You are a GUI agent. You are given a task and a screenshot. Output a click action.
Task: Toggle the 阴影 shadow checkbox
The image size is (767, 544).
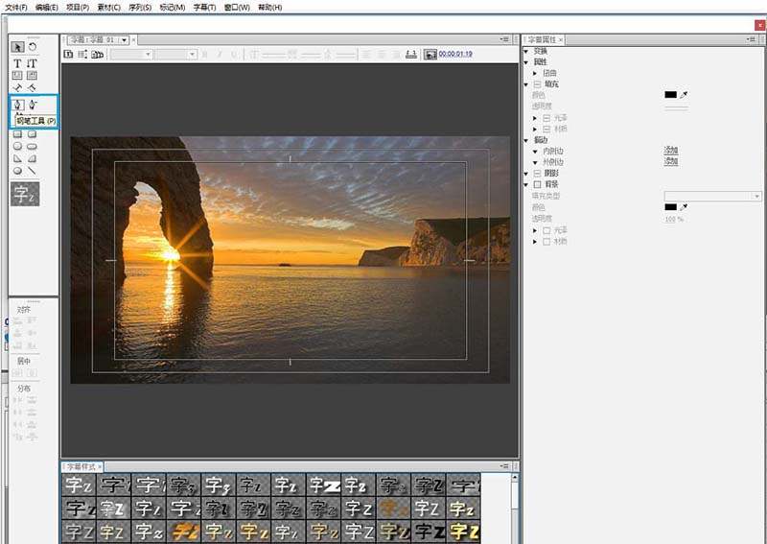pyautogui.click(x=537, y=173)
